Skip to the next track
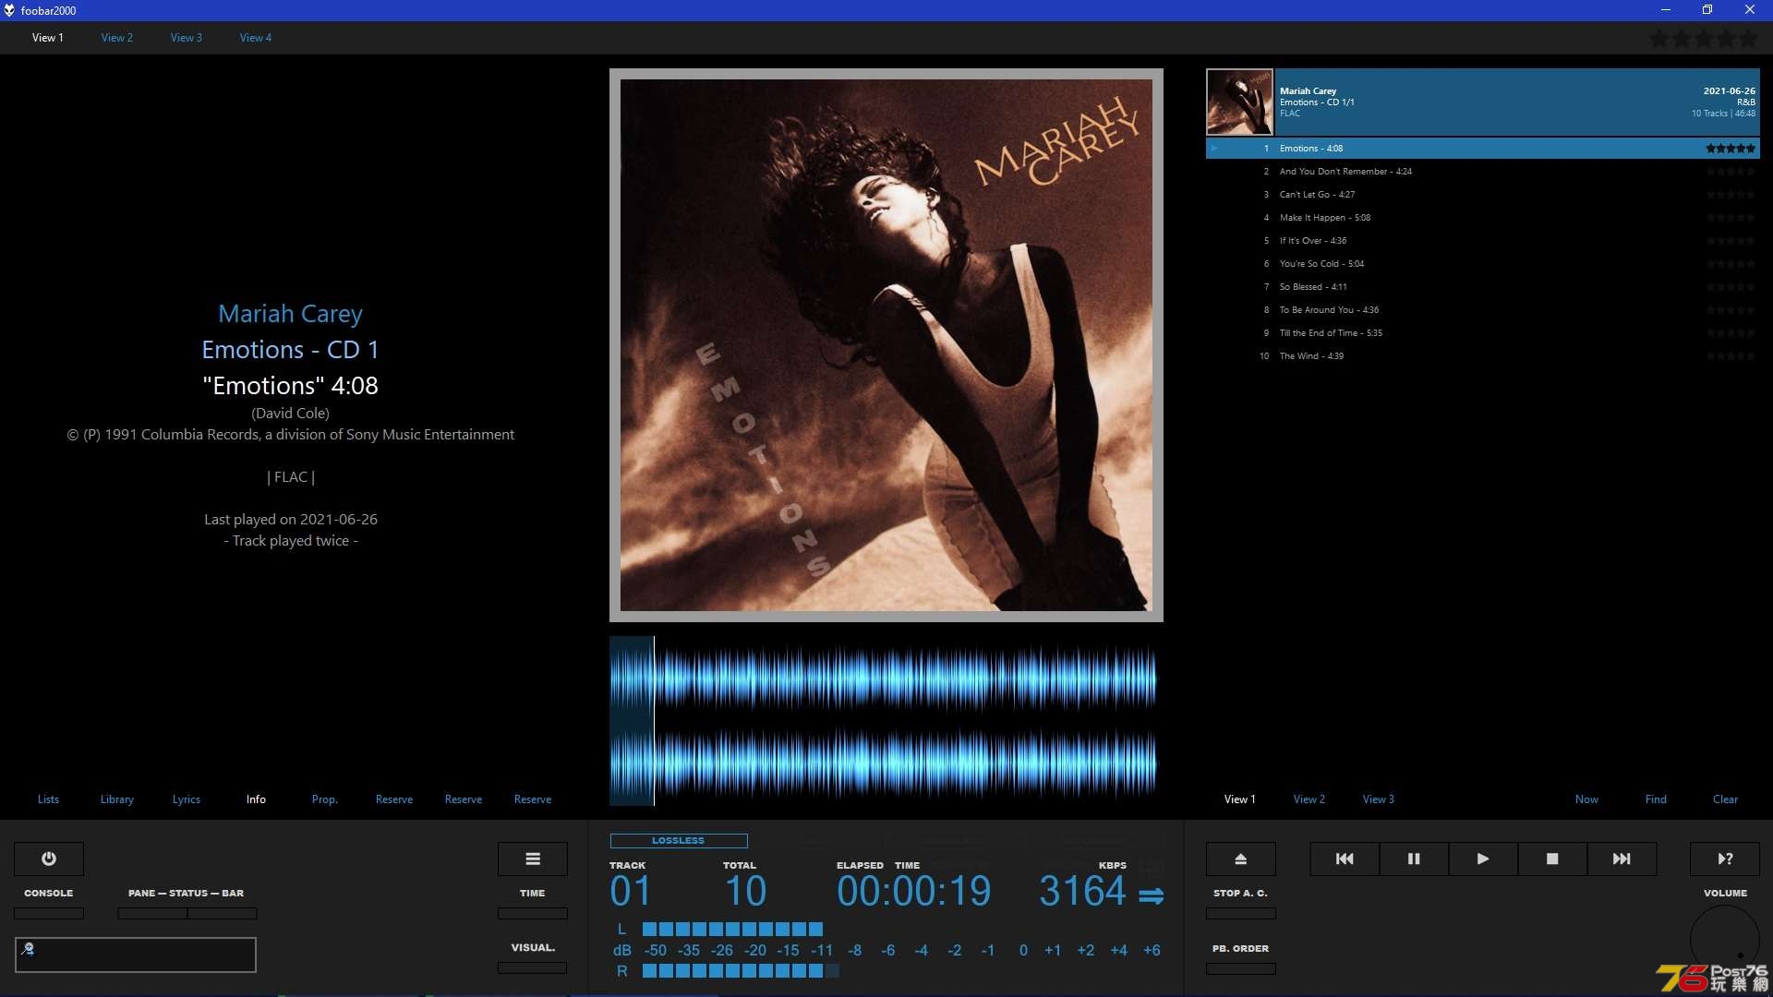The image size is (1773, 997). pos(1622,859)
